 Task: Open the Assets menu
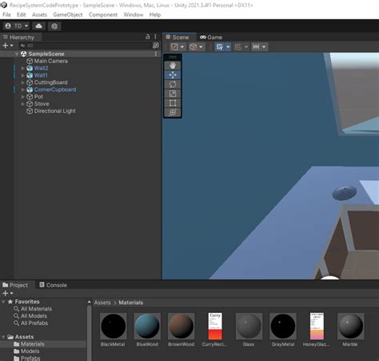(39, 14)
